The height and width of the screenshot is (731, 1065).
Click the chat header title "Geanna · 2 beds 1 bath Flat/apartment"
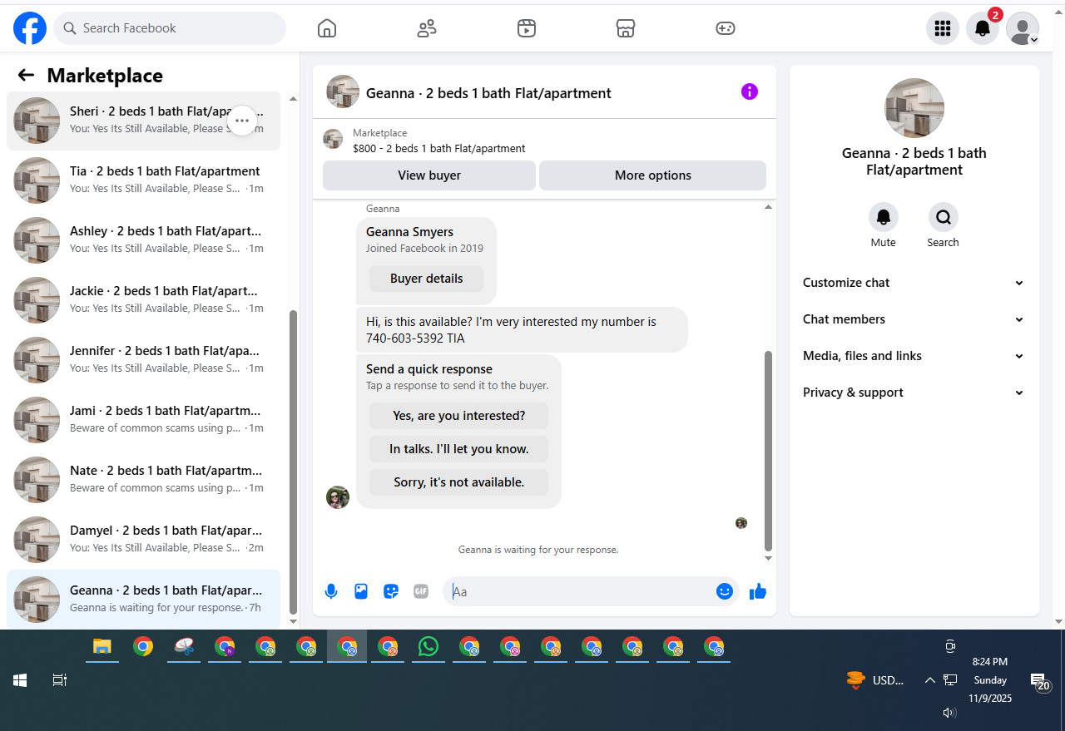coord(488,93)
